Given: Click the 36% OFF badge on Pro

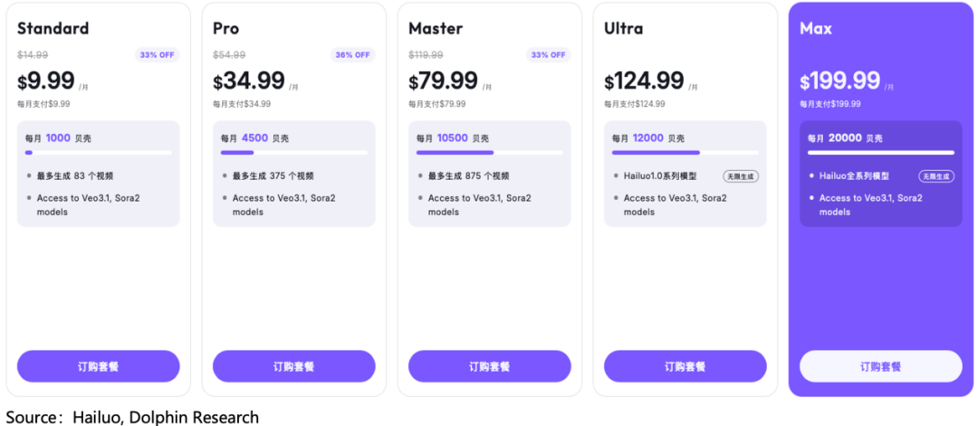Looking at the screenshot, I should click(352, 54).
